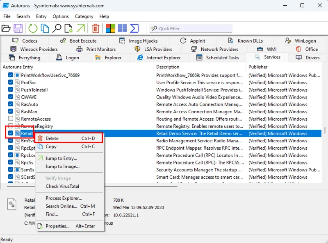Screen dimensions: 328x243
Task: Click the blue Sigma VirusTotal toolbar icon
Action: click(134, 28)
